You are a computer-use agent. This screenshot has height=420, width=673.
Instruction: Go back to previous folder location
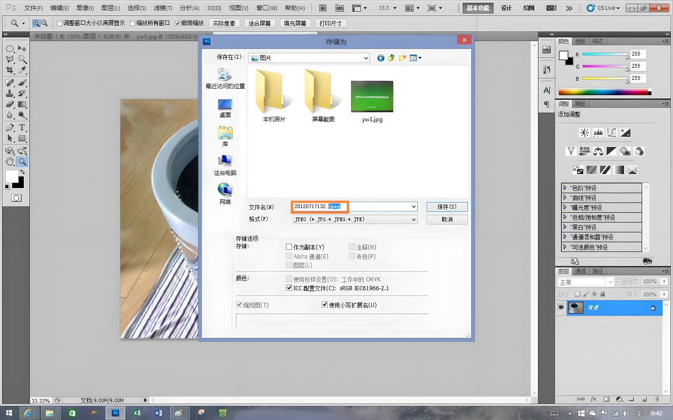pyautogui.click(x=380, y=58)
